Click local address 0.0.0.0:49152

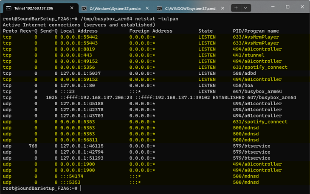point(79,61)
